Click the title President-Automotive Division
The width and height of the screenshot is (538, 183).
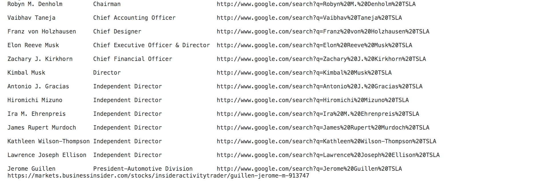[143, 169]
